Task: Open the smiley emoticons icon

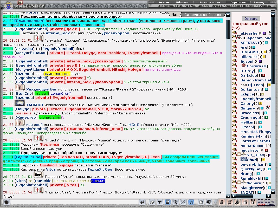Action: coord(201,202)
